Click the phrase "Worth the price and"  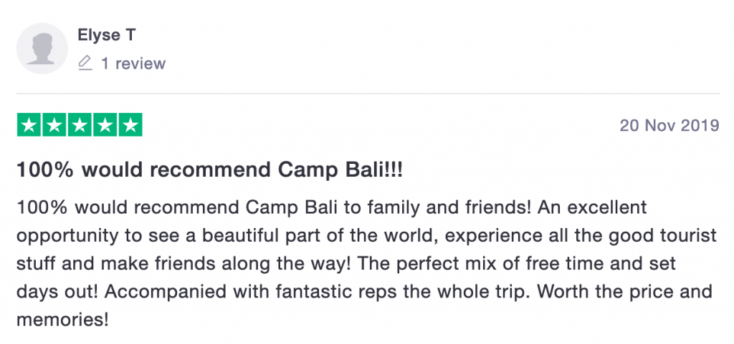pyautogui.click(x=624, y=293)
